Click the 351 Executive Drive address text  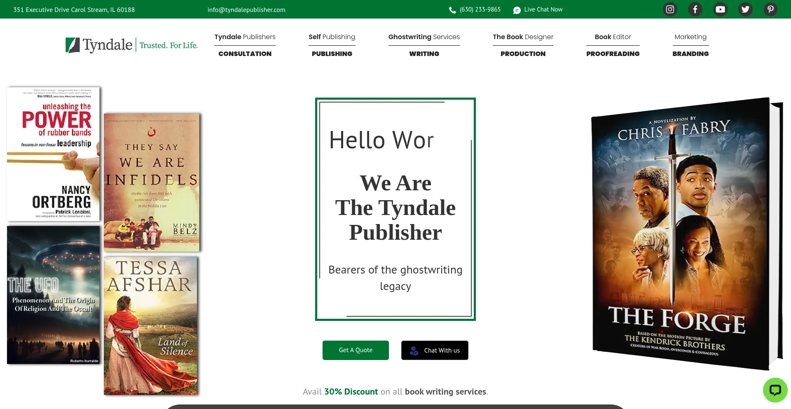(74, 9)
